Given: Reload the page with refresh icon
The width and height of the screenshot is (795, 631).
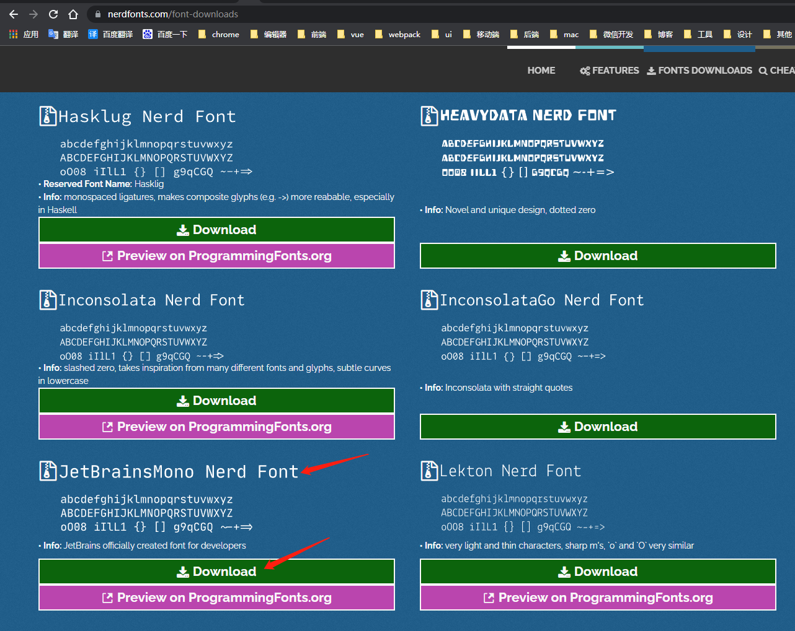Looking at the screenshot, I should coord(53,14).
